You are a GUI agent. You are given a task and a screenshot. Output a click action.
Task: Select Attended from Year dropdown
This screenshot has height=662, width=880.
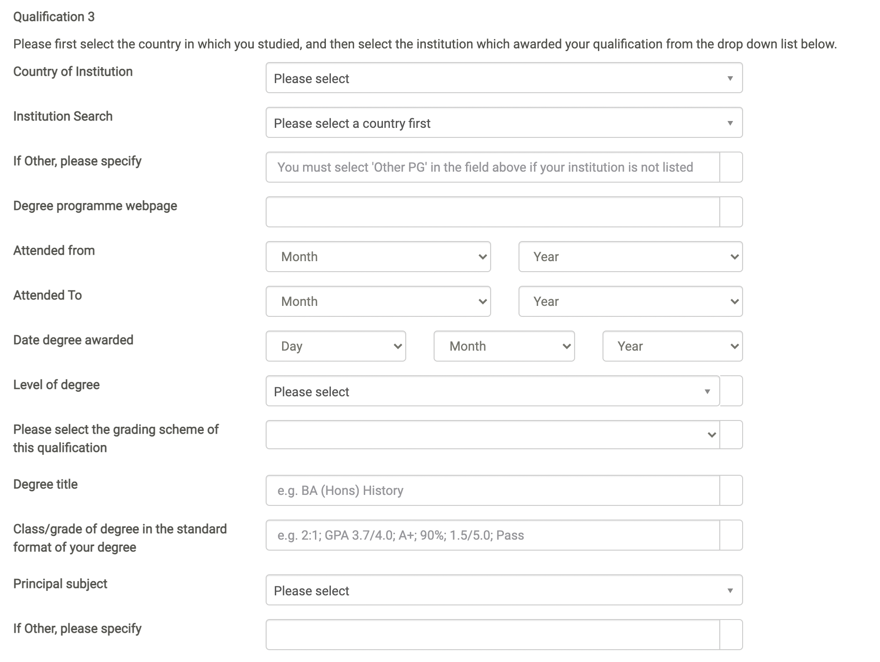(630, 257)
